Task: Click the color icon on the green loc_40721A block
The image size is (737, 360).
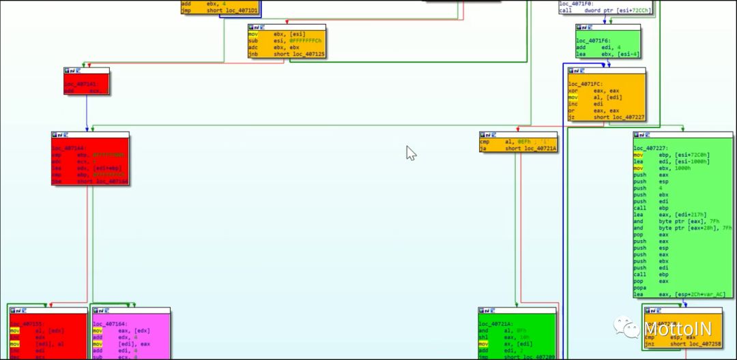Action: tap(482, 310)
